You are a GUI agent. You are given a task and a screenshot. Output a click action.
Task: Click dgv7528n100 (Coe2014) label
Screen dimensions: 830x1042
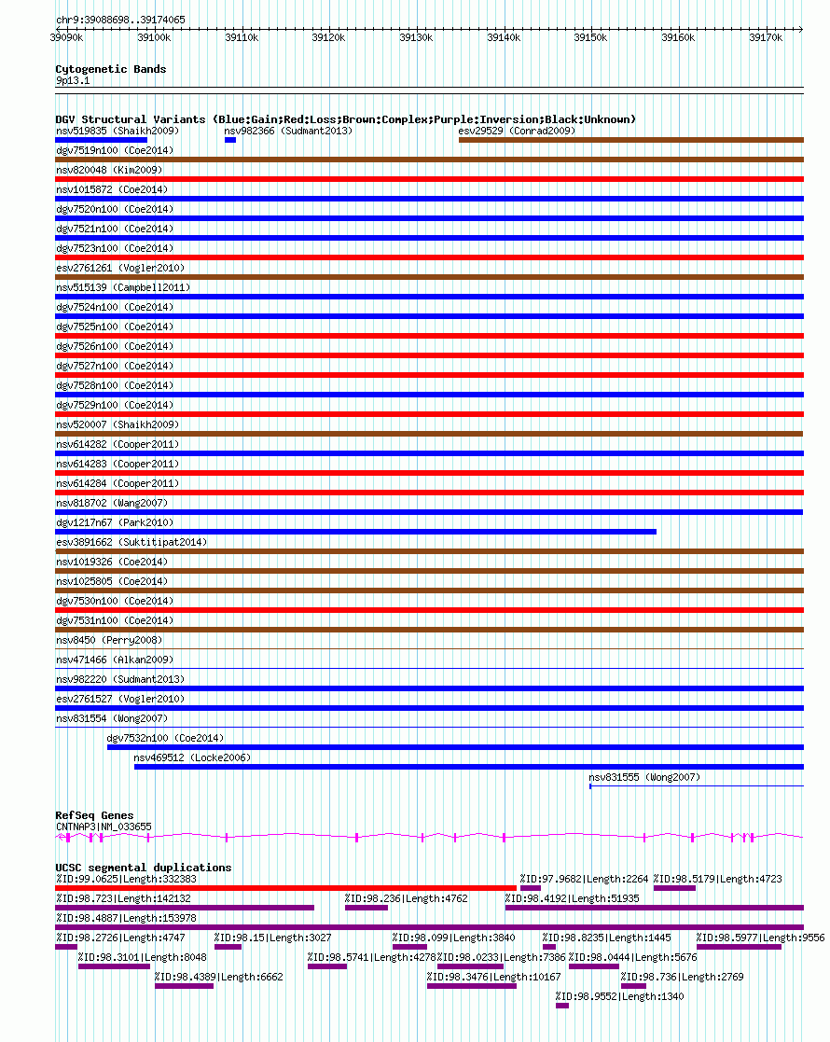(115, 385)
